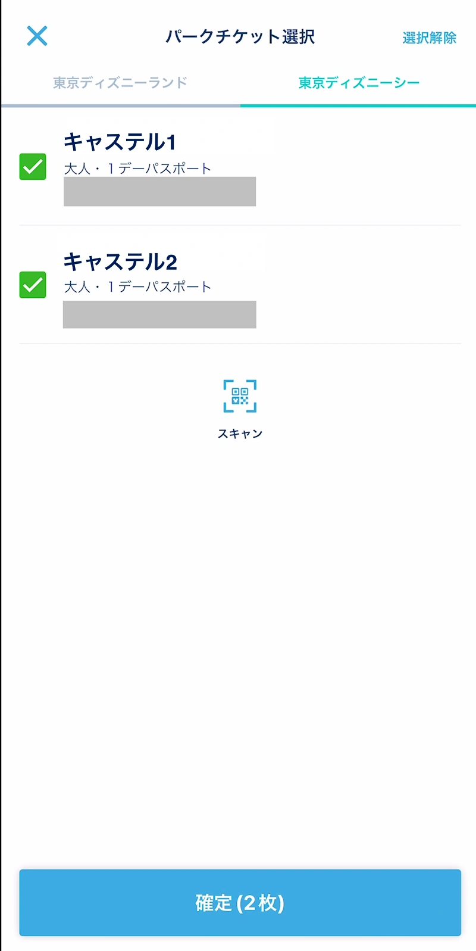Click the パークチケット選択 header title

pyautogui.click(x=240, y=36)
